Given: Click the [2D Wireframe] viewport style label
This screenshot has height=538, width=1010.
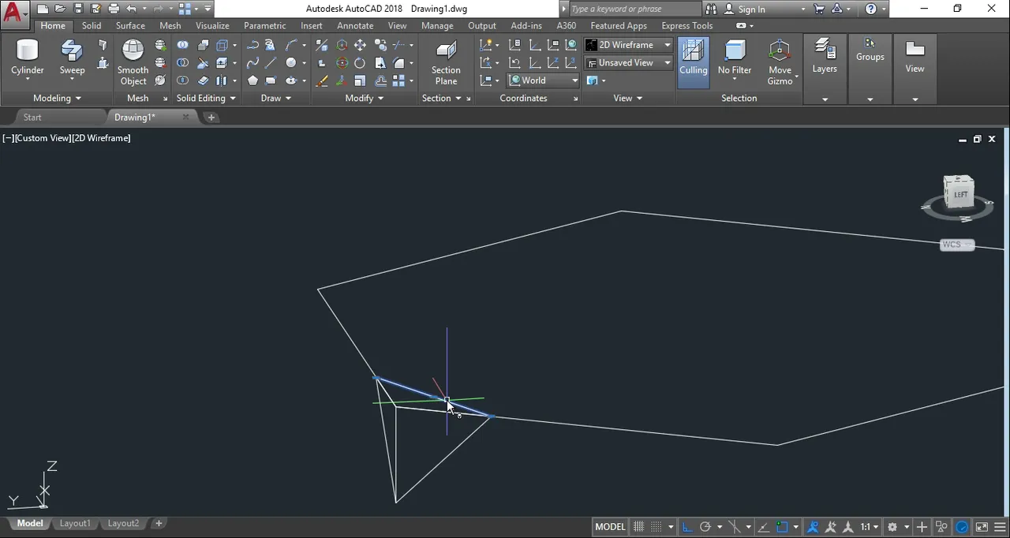Looking at the screenshot, I should [x=102, y=138].
